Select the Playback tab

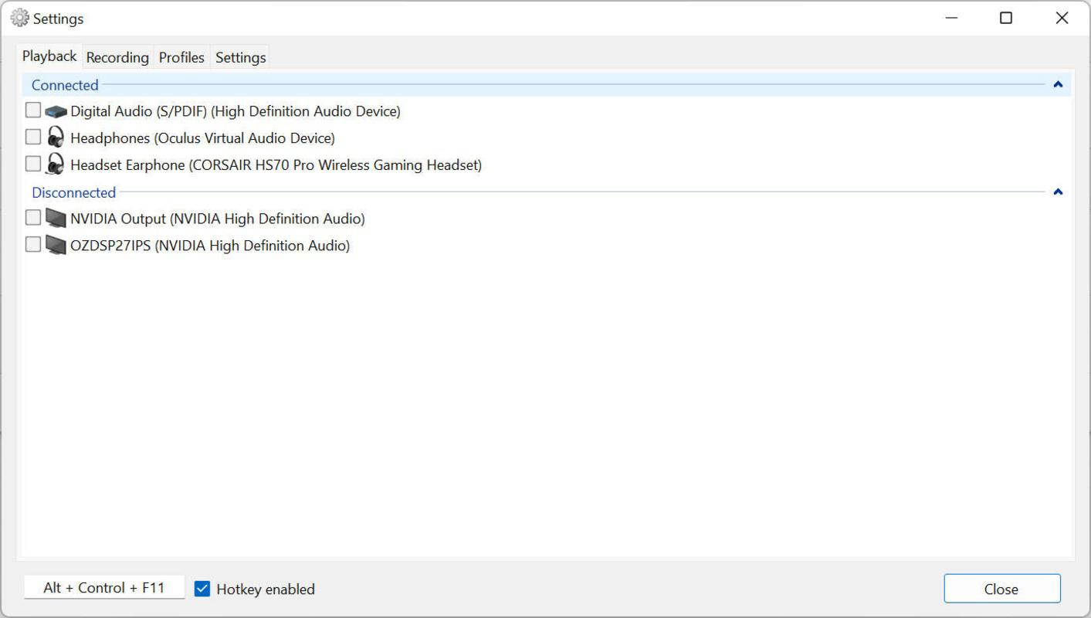coord(49,56)
